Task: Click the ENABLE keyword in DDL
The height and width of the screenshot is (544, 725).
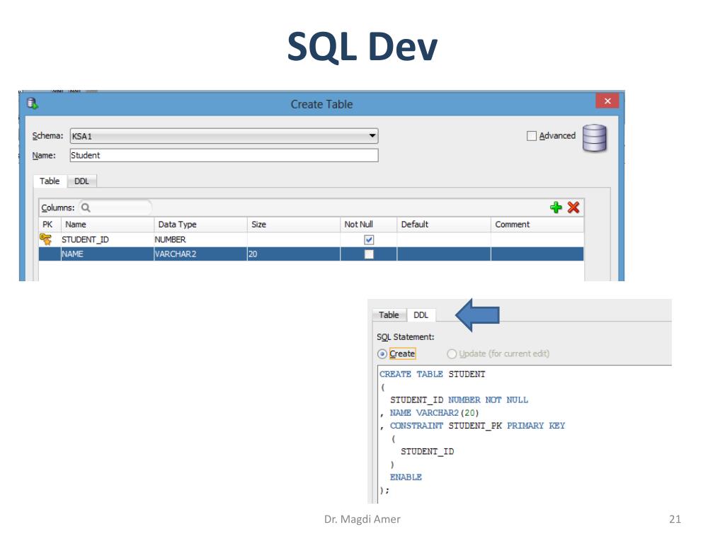Action: (x=406, y=477)
